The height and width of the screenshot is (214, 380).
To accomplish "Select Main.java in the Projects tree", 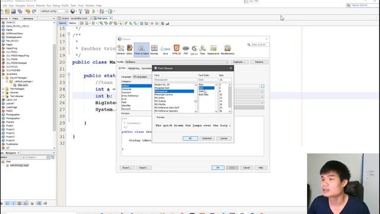I will [23, 85].
